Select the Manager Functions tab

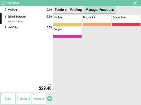pyautogui.click(x=100, y=10)
